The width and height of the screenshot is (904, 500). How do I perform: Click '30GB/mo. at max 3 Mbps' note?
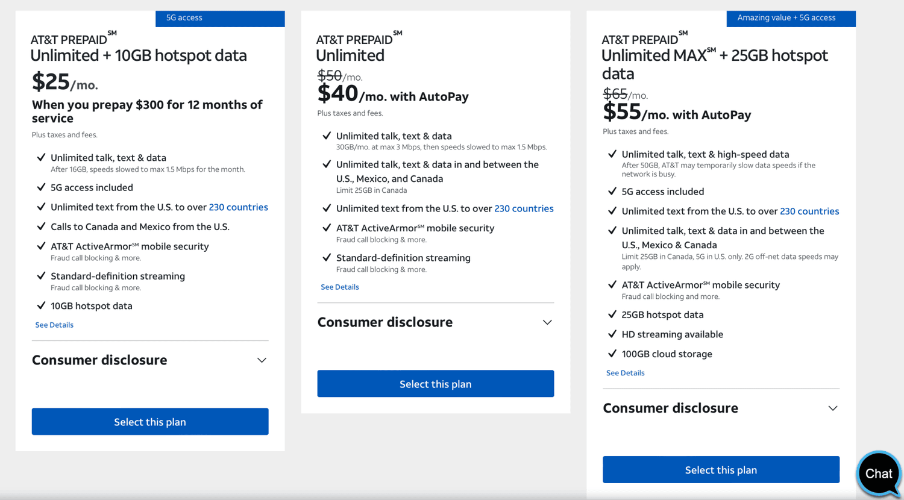click(x=441, y=147)
